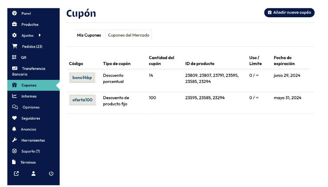
Task: Click Añadir nuevo cupón button
Action: [x=289, y=13]
